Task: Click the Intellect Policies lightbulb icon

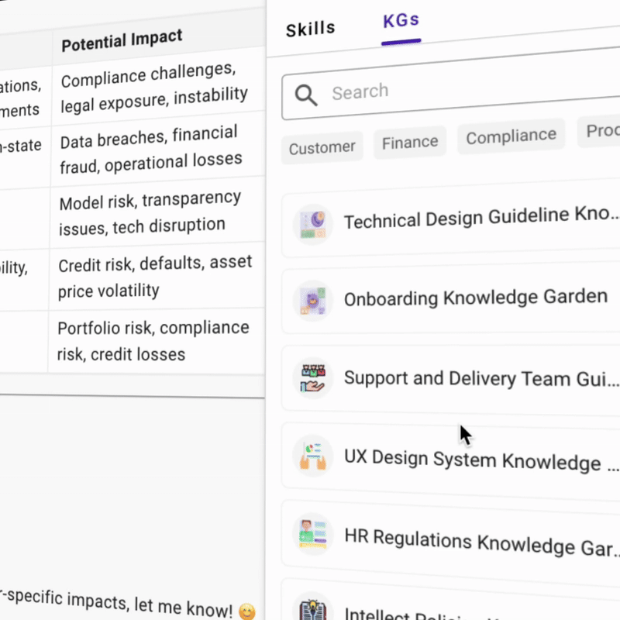Action: (x=313, y=608)
